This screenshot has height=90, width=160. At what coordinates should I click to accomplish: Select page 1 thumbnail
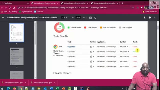[x=17, y=33]
